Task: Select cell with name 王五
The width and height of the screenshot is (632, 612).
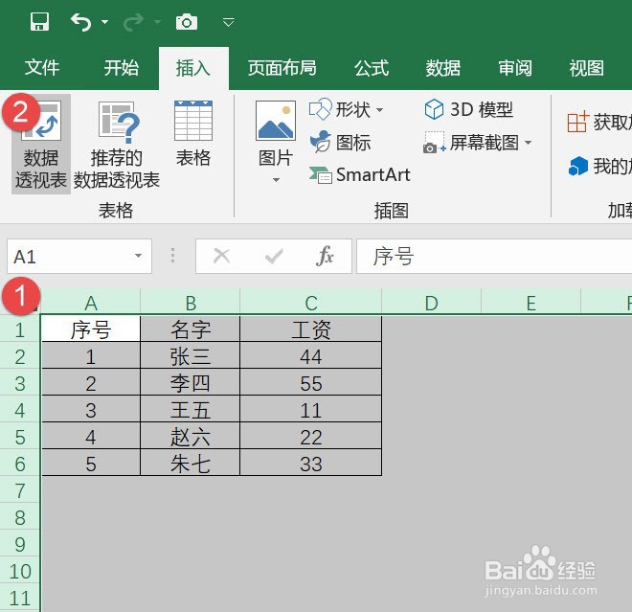Action: (x=191, y=410)
